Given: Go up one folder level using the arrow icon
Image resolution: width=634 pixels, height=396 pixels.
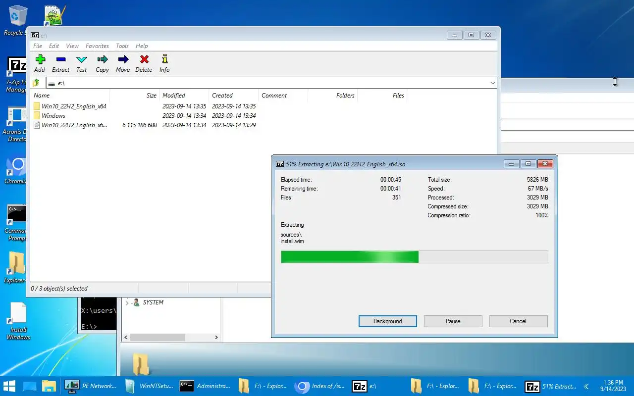Looking at the screenshot, I should pos(36,83).
